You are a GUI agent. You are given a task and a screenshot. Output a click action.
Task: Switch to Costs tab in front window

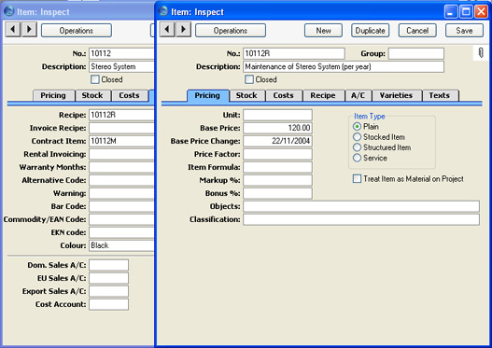(283, 95)
